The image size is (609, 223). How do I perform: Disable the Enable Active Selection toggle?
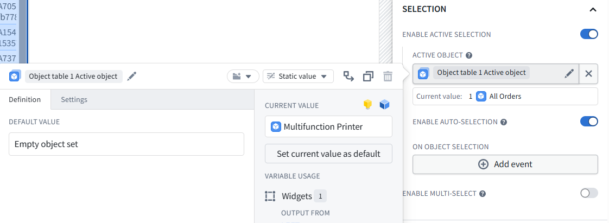click(589, 34)
